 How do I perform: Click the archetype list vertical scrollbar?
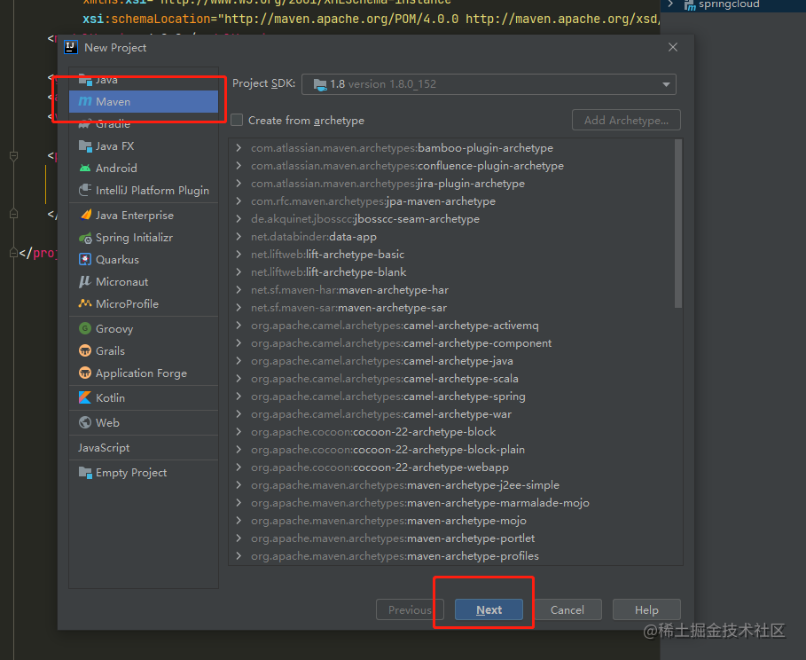[678, 224]
